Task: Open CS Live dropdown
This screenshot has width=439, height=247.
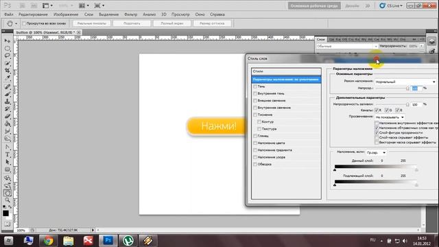Action: [x=391, y=5]
